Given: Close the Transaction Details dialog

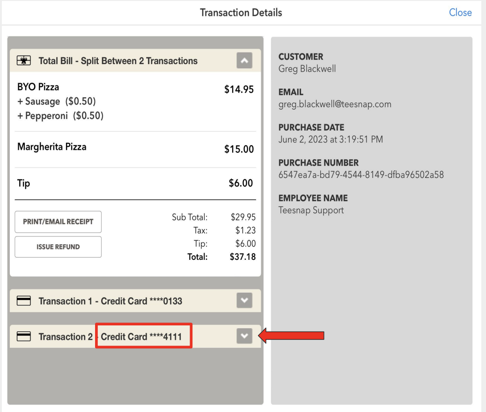Looking at the screenshot, I should pos(460,13).
